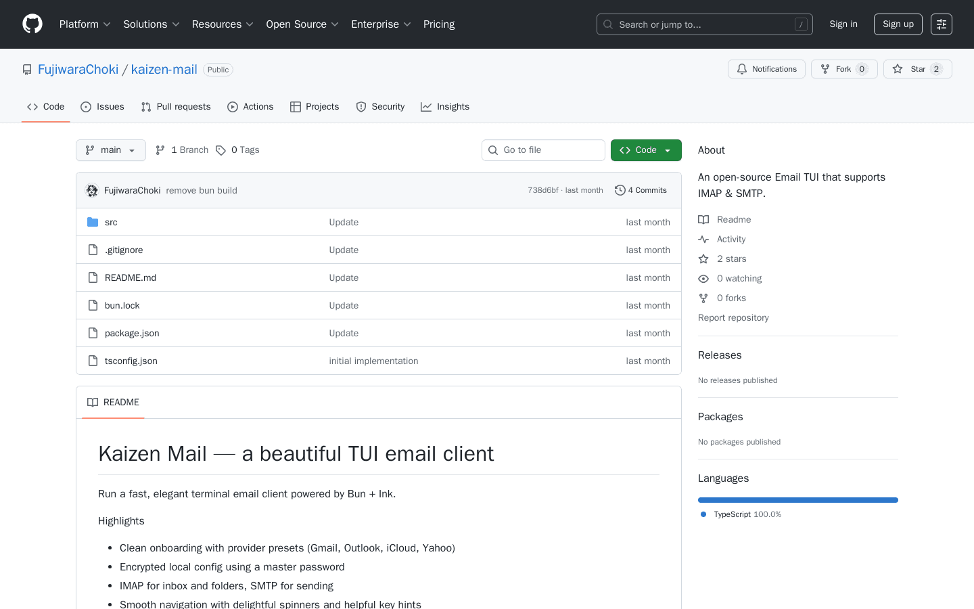Toggle the repository watch via 0 watching
The image size is (974, 609).
click(739, 278)
